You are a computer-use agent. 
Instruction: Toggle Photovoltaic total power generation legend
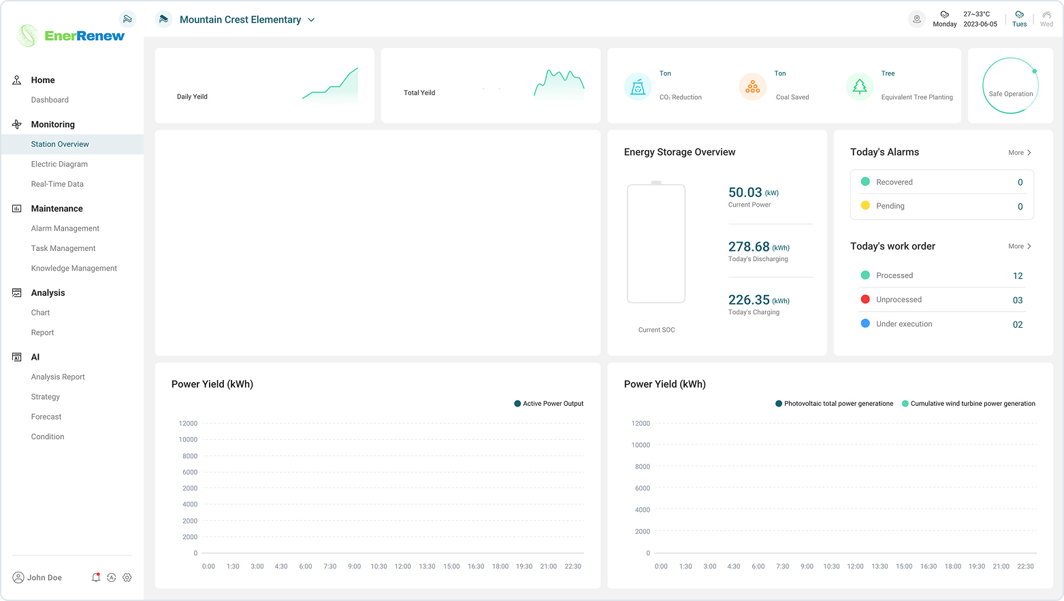[x=834, y=404]
